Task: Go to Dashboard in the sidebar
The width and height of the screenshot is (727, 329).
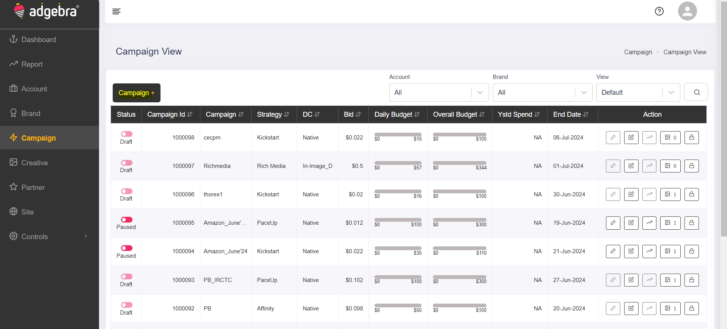Action: click(39, 39)
